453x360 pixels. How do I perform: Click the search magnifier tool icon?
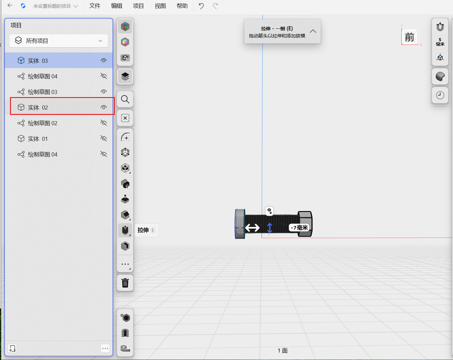point(125,99)
